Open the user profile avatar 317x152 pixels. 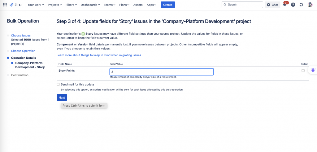coord(310,5)
